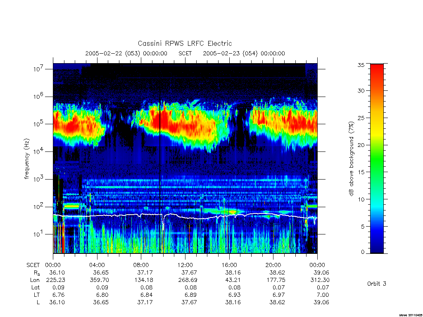
Task: Click the Lon value '312.30'
Action: point(320,280)
